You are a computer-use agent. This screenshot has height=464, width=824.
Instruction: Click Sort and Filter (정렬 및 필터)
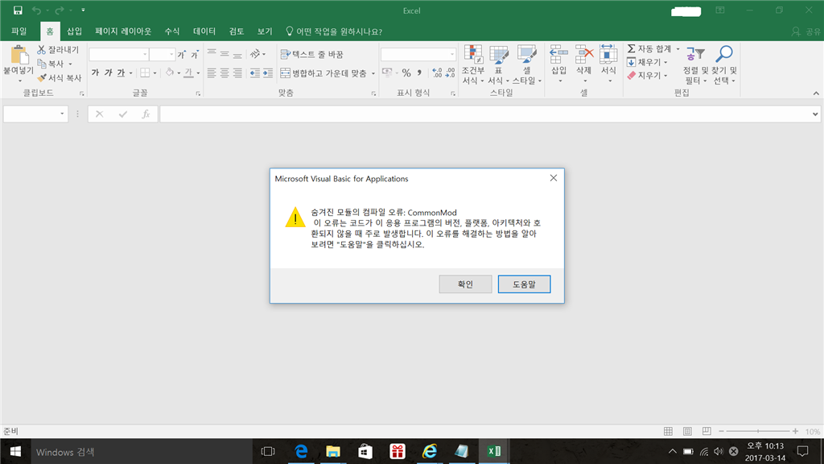[696, 64]
